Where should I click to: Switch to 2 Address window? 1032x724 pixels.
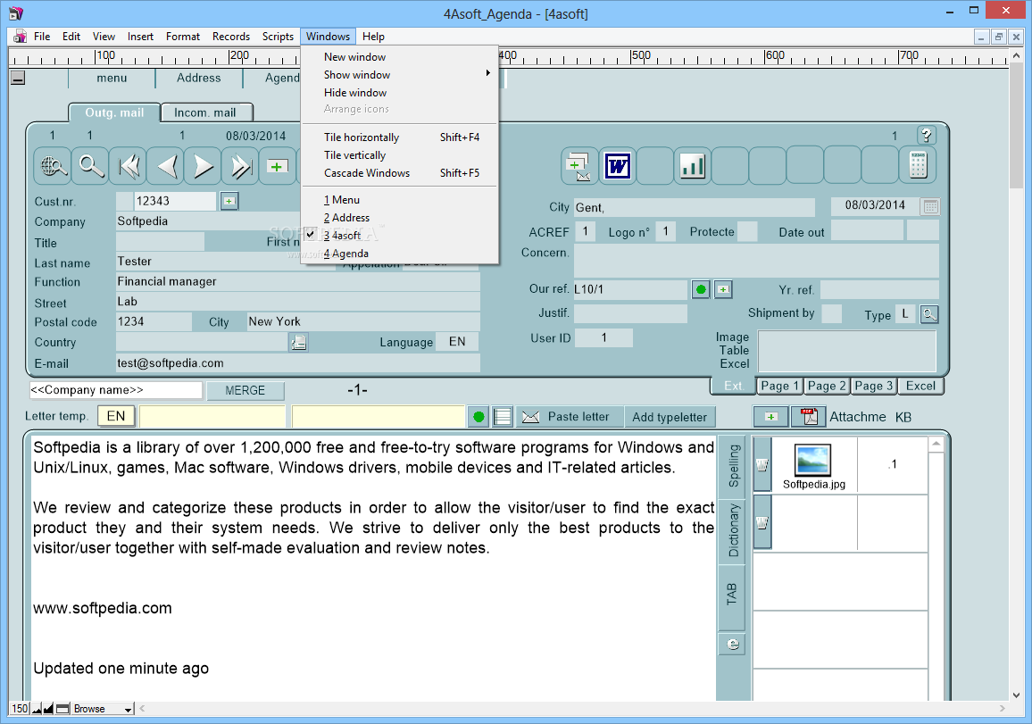(400, 218)
